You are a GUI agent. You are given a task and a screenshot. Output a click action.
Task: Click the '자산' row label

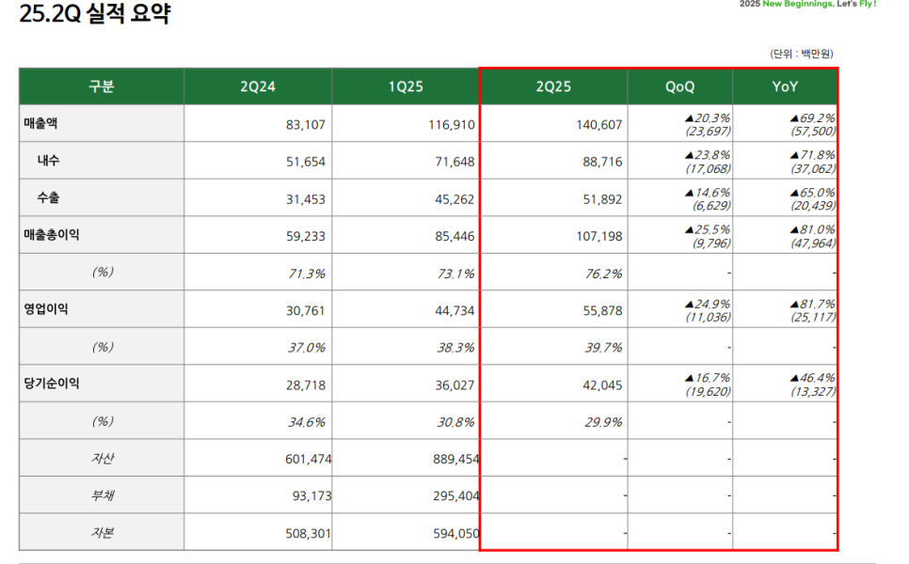point(102,458)
